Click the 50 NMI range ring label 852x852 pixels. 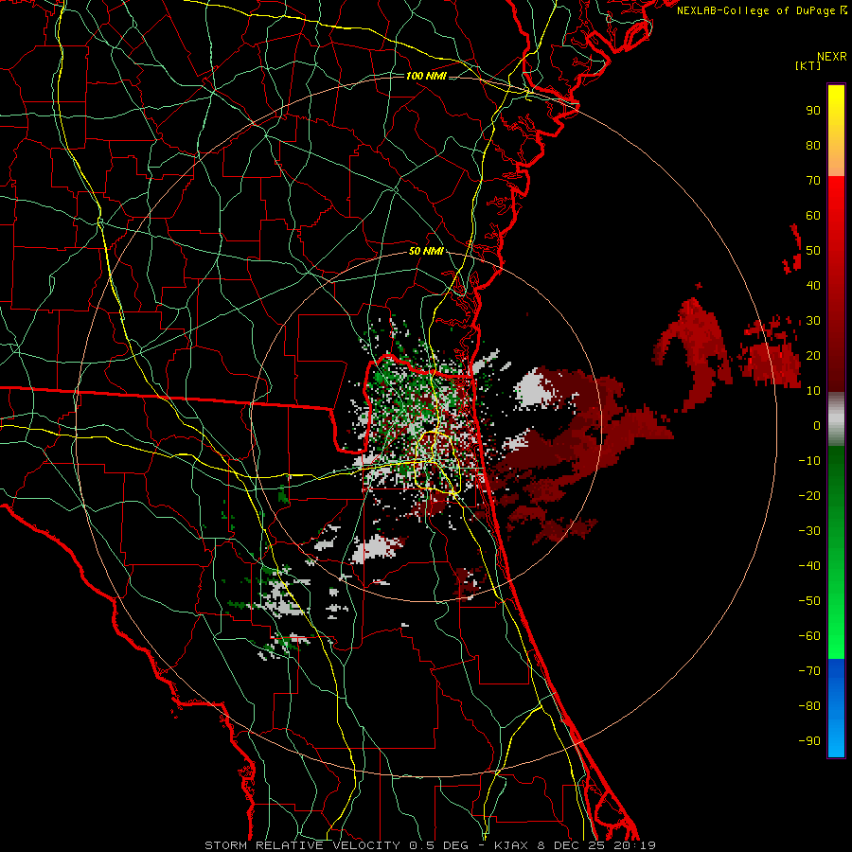pyautogui.click(x=426, y=251)
